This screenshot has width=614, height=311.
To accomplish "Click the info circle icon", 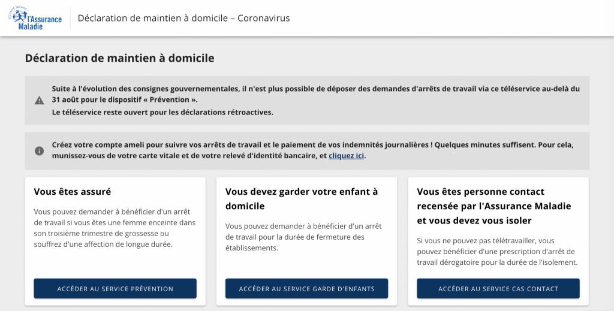I will click(39, 151).
